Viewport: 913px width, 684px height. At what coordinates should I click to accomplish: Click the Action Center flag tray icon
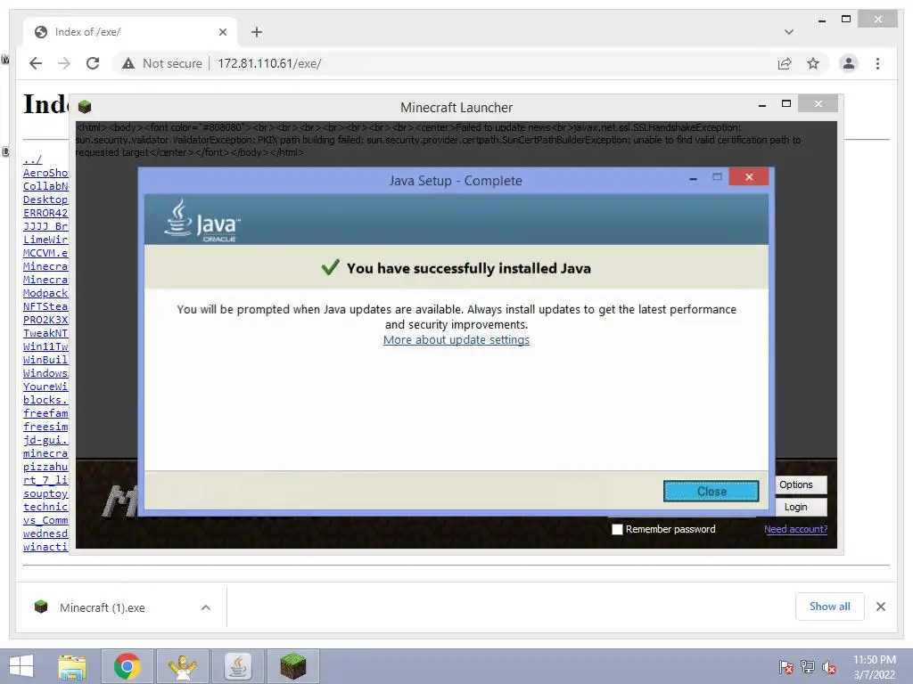click(786, 667)
